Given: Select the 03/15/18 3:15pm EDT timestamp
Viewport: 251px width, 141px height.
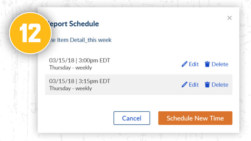Looking at the screenshot, I should [80, 81].
